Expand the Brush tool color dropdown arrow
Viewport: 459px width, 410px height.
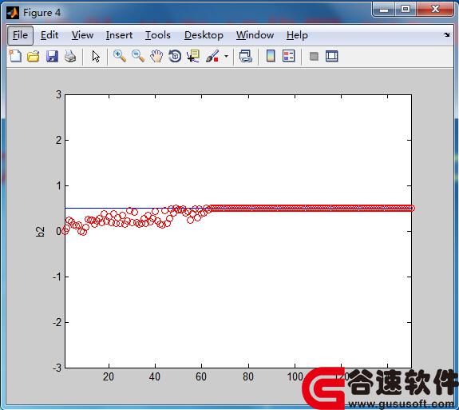click(226, 56)
